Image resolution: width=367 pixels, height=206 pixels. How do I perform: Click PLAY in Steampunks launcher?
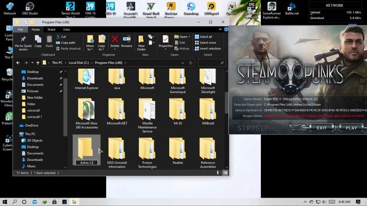(x=351, y=128)
